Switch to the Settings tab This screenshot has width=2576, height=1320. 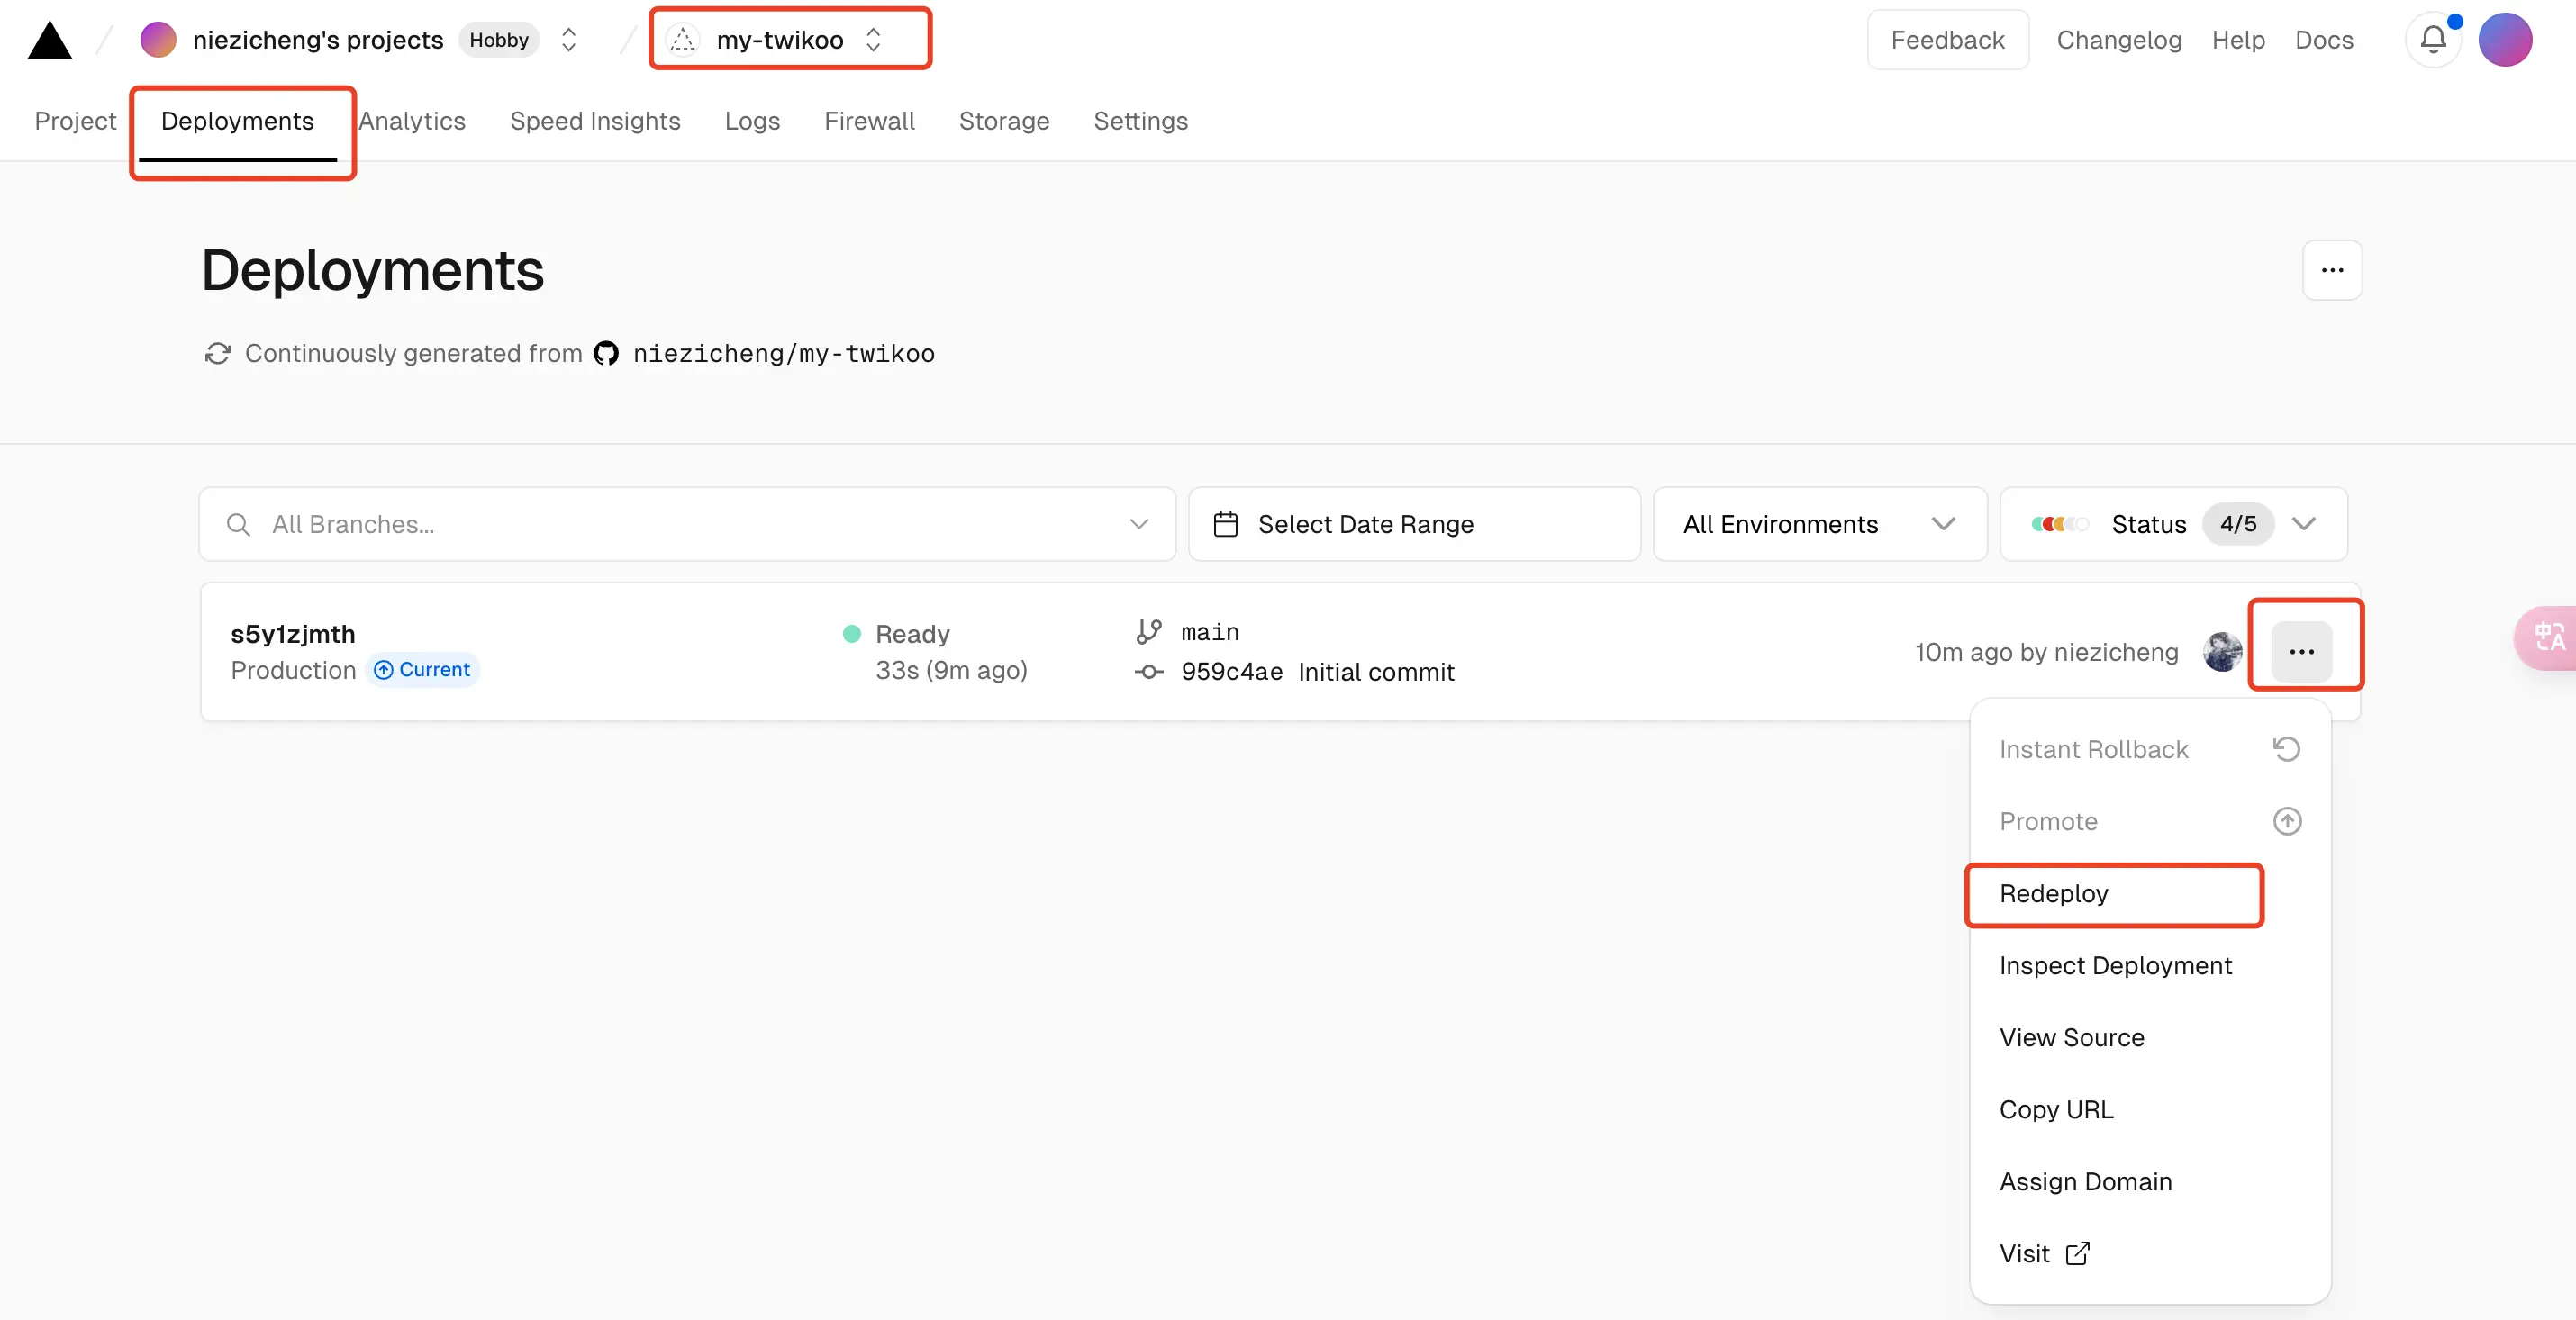coord(1140,121)
